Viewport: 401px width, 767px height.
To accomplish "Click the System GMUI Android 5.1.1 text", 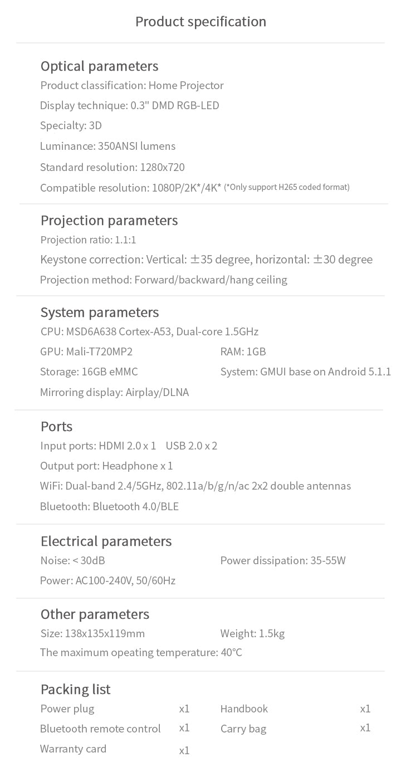I will [x=306, y=372].
